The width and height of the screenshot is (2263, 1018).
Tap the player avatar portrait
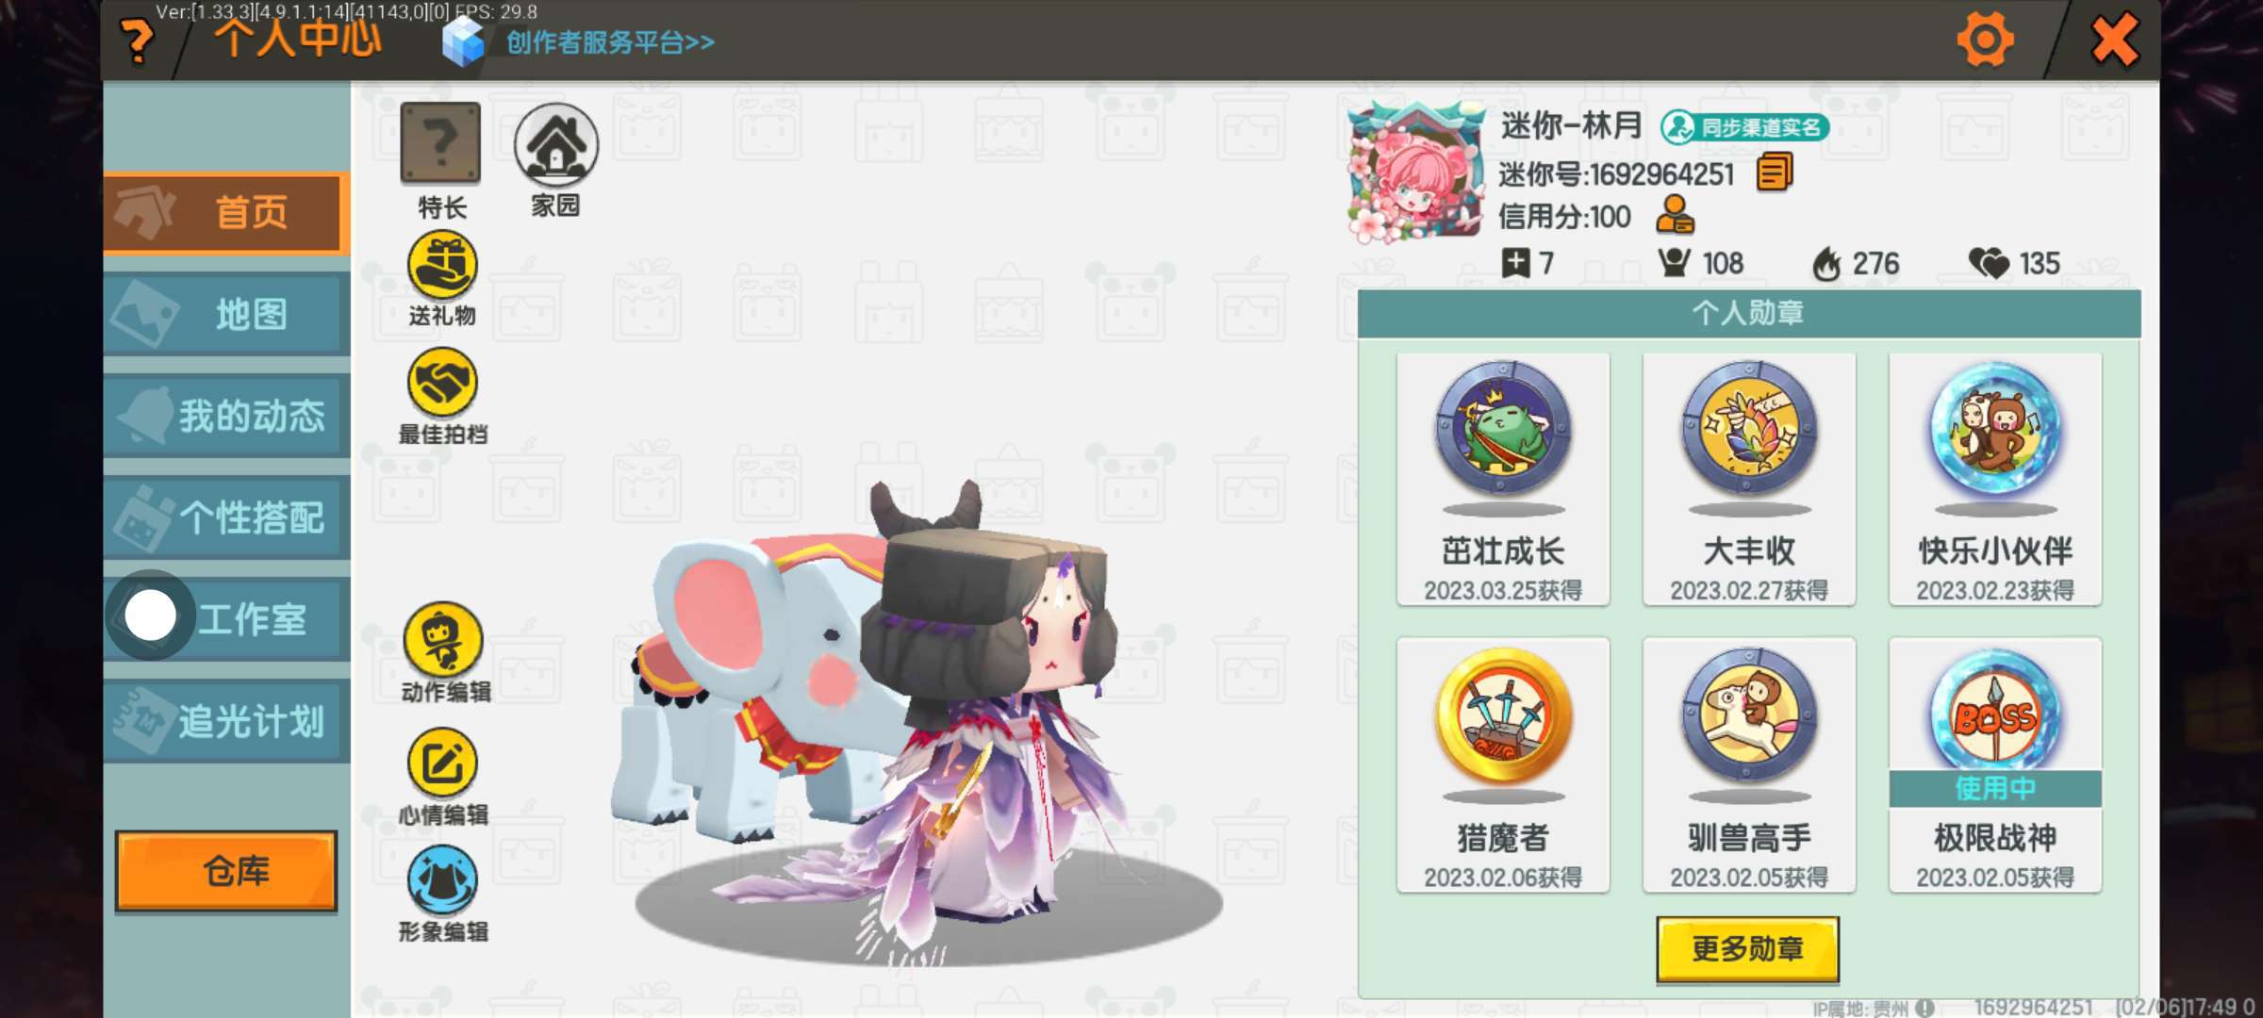pos(1415,173)
